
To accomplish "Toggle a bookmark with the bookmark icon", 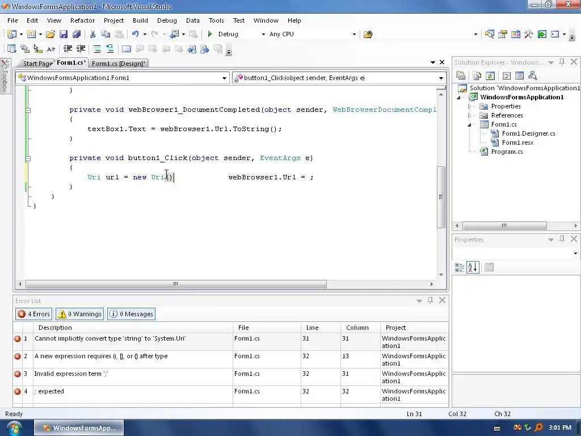I will point(127,49).
